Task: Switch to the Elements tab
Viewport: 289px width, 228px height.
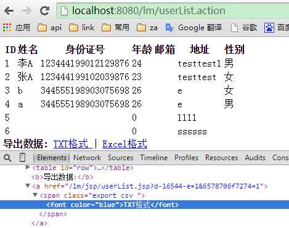Action: point(52,158)
